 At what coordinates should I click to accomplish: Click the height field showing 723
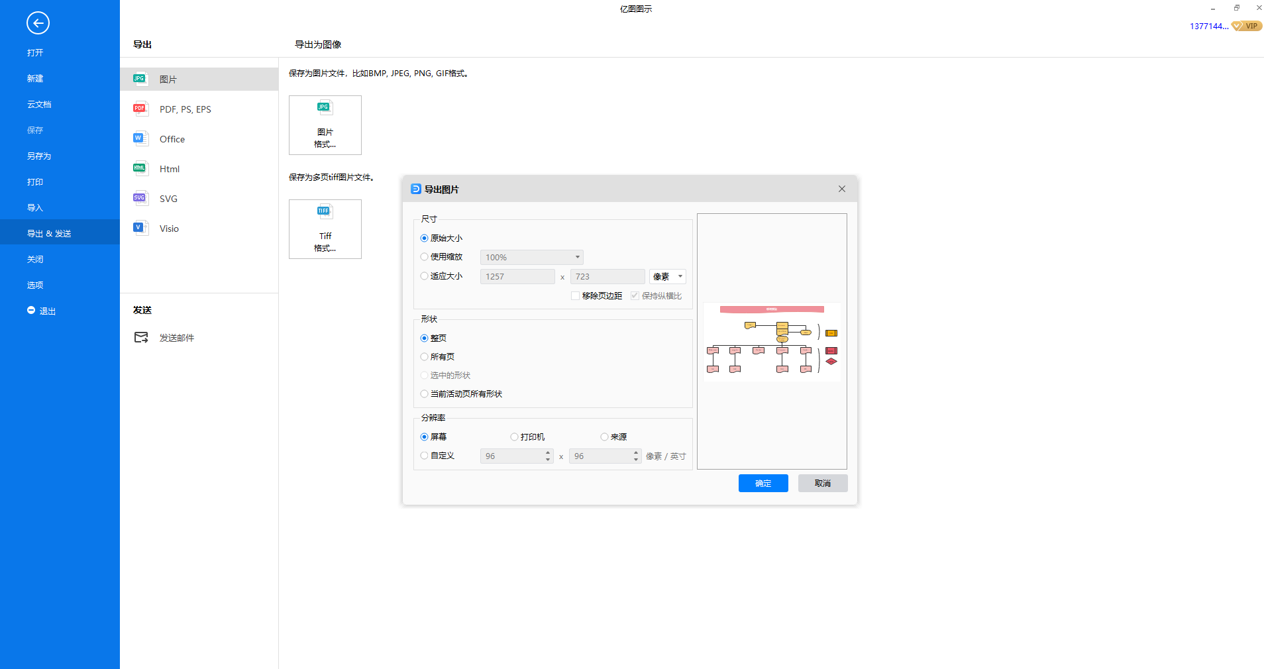[607, 276]
